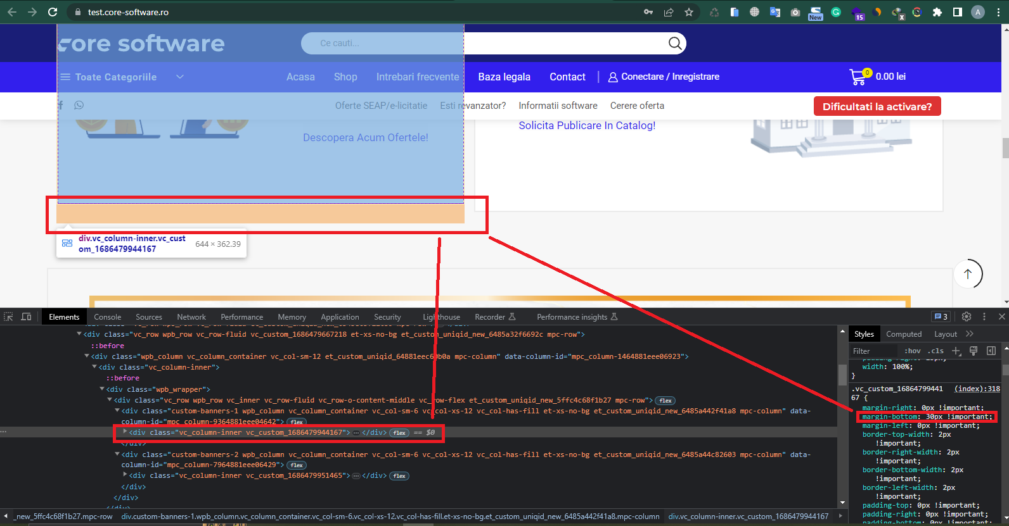
Task: Collapse the custom-banners-2 column node
Action: tap(117, 454)
